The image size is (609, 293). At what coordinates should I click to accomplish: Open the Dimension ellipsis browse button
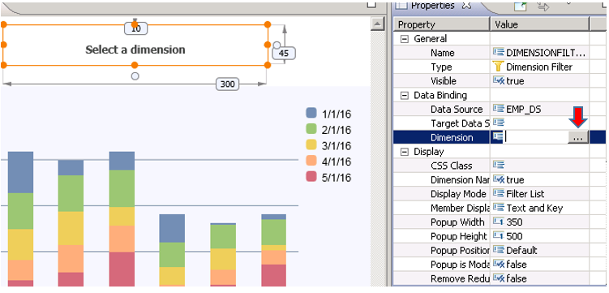pyautogui.click(x=578, y=137)
